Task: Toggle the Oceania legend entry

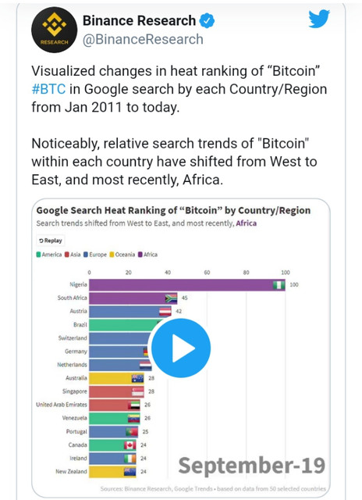Action: (x=122, y=255)
